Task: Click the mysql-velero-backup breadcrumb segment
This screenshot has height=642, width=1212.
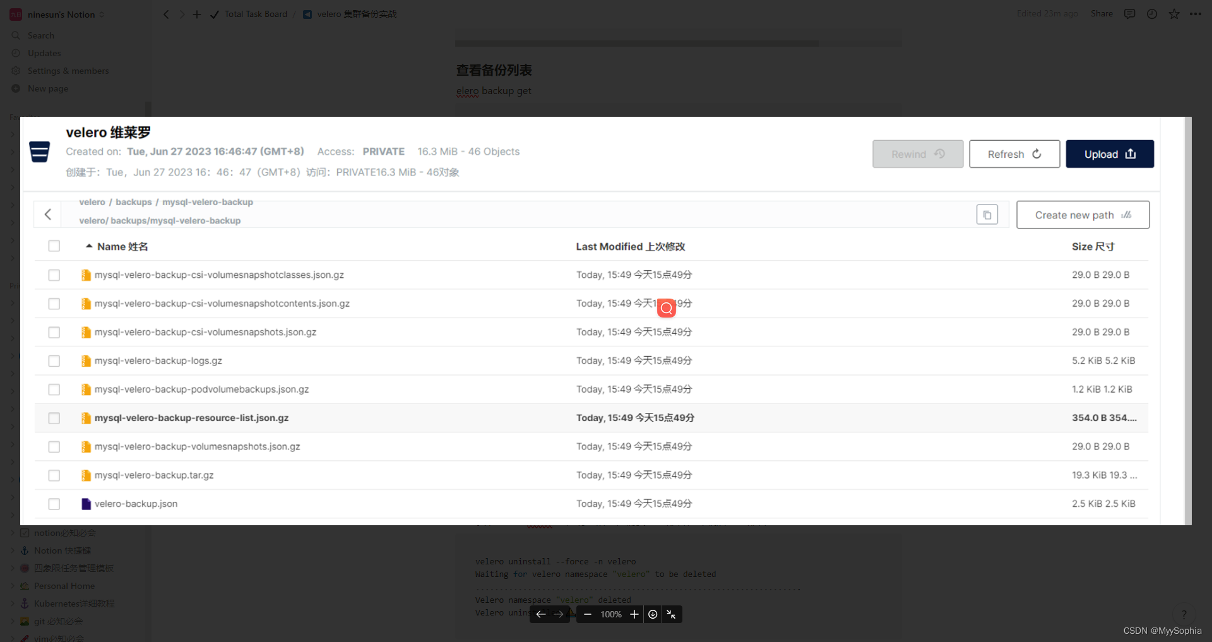Action: pyautogui.click(x=208, y=202)
